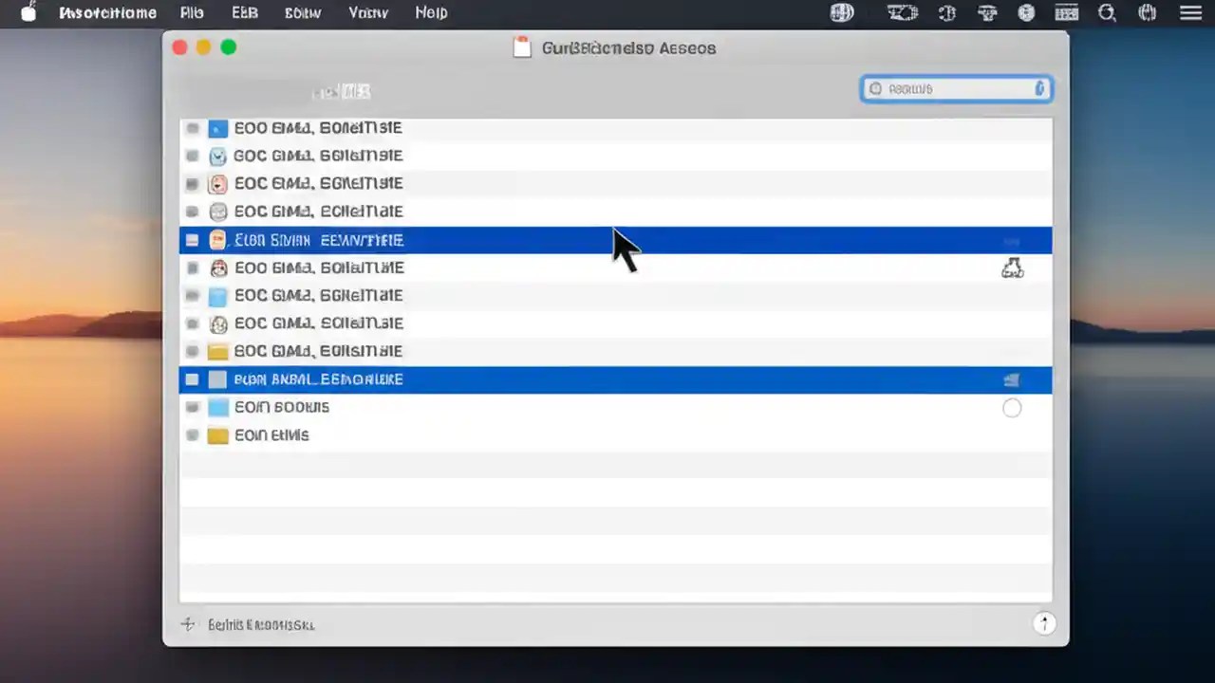
Task: Click the app icon inside the highlighted blue row
Action: pos(217,240)
